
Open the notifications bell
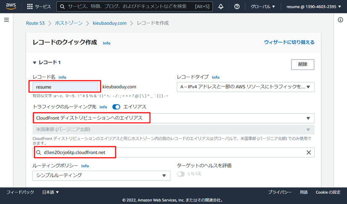click(x=221, y=7)
